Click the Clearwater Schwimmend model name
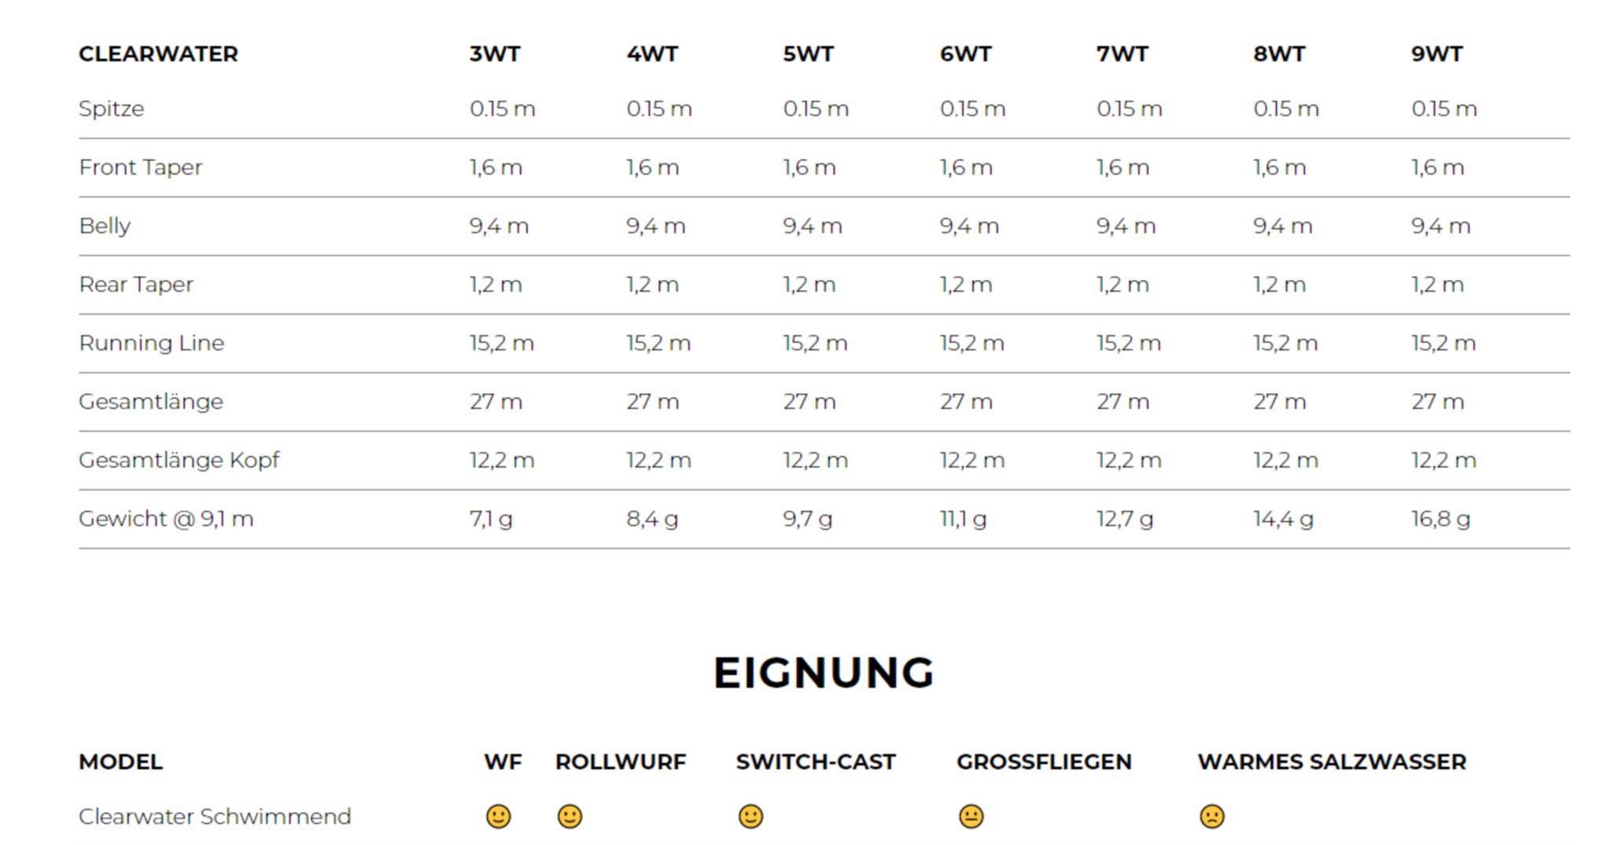The image size is (1611, 845). [x=215, y=817]
